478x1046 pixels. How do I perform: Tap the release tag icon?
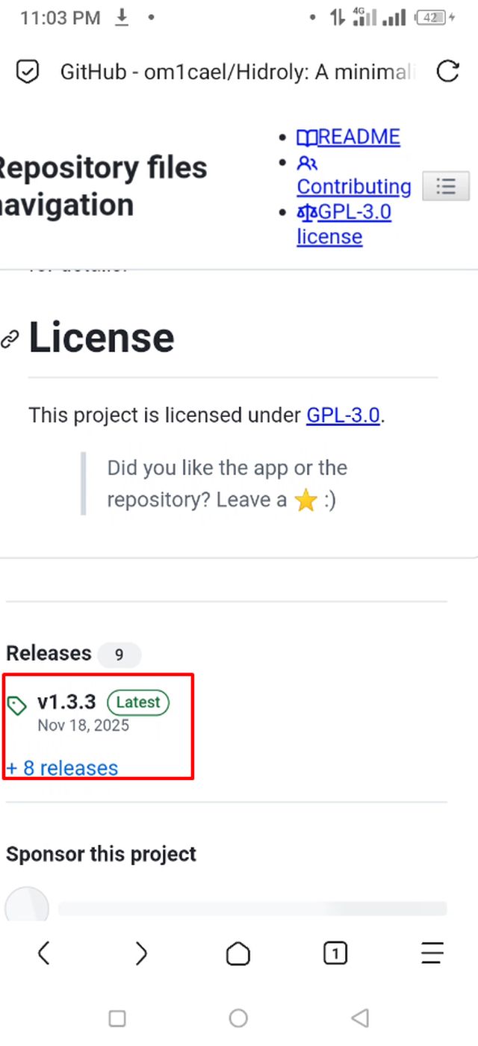pos(16,705)
